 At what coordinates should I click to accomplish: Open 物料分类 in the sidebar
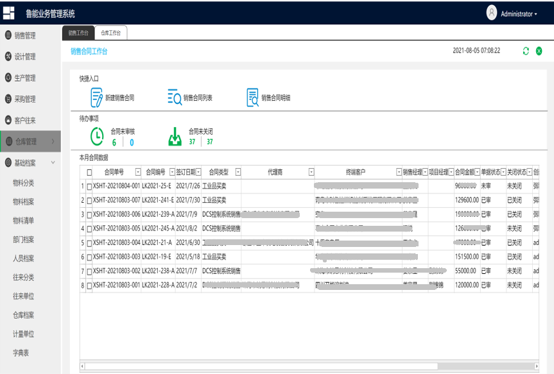[x=23, y=183]
